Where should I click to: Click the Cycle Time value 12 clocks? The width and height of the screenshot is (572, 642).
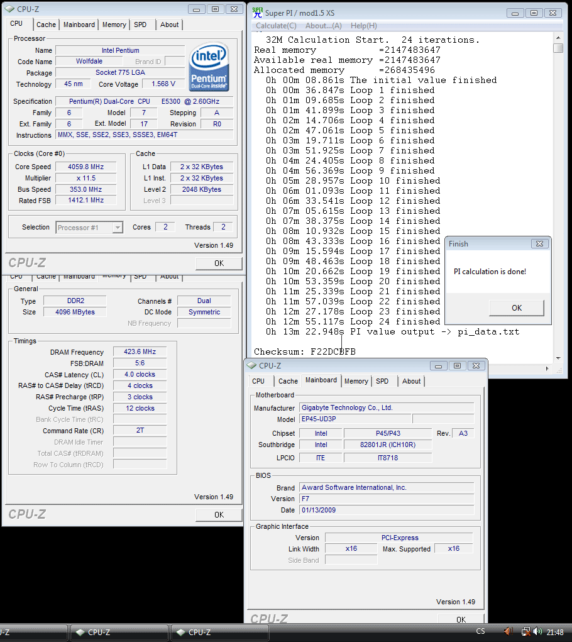tap(140, 408)
